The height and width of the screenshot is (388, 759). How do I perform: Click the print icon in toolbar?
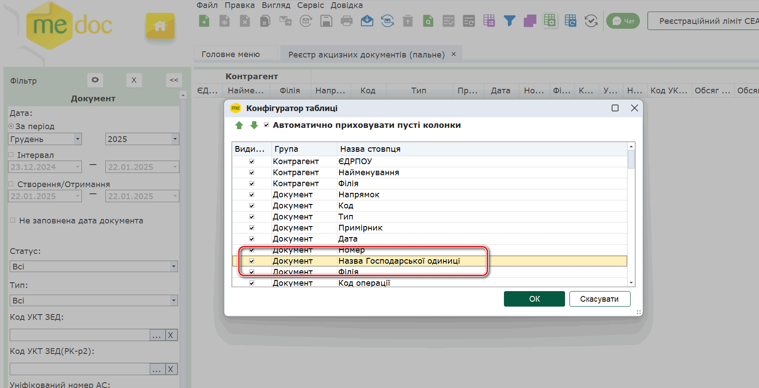click(347, 21)
